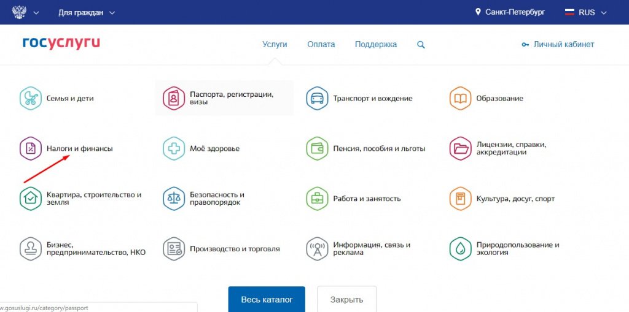Open Паспорта, регистрации, визы category

click(232, 98)
